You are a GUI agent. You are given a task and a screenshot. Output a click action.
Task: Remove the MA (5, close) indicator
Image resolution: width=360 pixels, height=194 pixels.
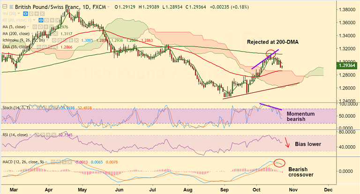tap(52, 27)
